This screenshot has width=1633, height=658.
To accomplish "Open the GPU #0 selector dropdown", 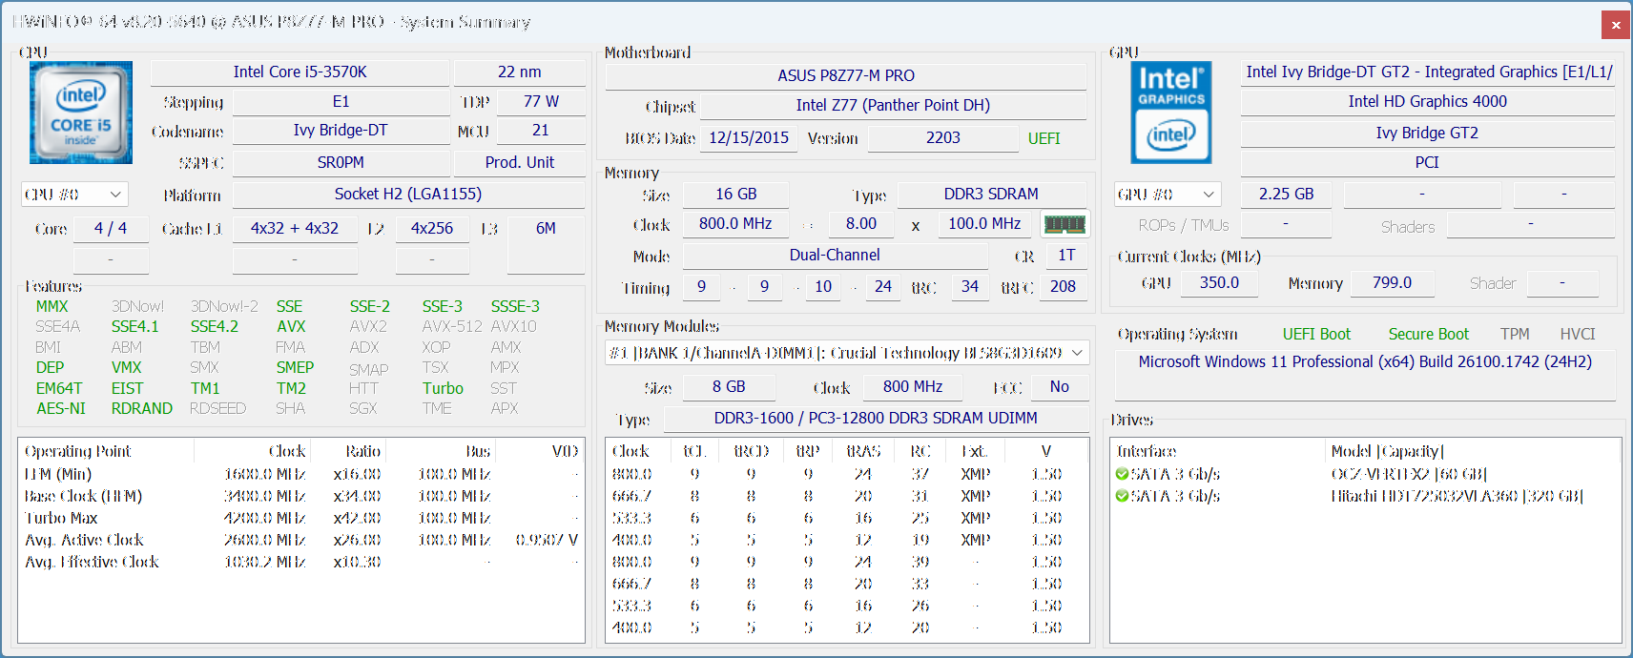I will pyautogui.click(x=1168, y=195).
